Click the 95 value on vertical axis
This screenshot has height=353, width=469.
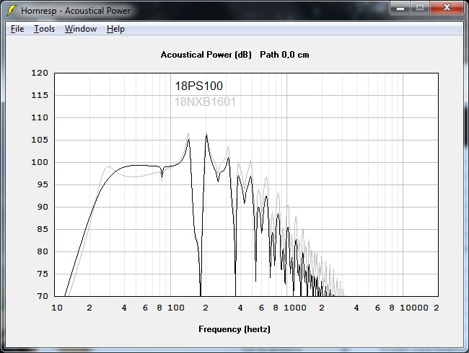(x=43, y=184)
